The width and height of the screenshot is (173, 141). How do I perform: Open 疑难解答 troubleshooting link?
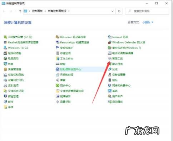point(65,96)
